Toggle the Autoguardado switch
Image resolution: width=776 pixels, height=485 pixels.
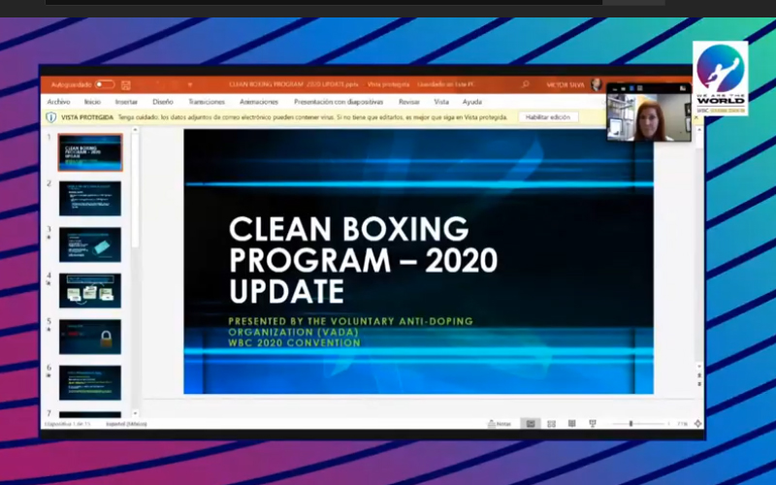(x=104, y=84)
